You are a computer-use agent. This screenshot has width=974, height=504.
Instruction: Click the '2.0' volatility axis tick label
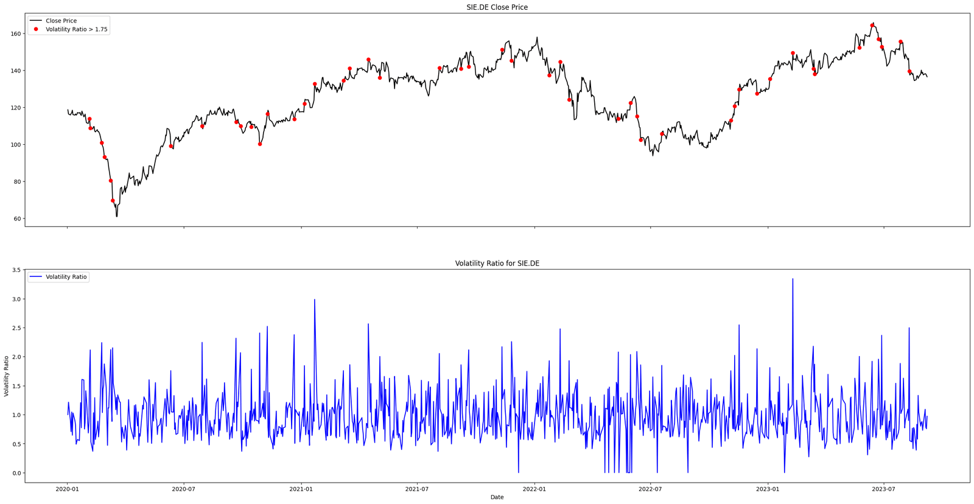click(x=16, y=357)
